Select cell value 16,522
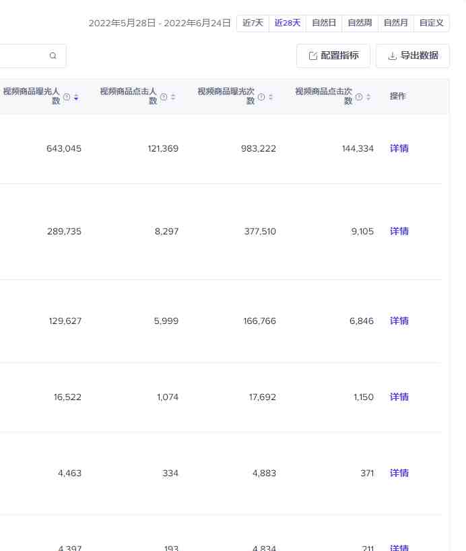 tap(67, 397)
